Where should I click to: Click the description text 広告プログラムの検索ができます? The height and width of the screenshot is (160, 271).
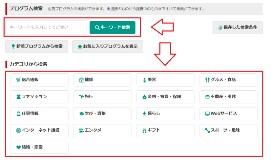pos(76,9)
